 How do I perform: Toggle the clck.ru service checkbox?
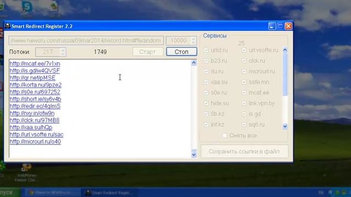point(244,61)
